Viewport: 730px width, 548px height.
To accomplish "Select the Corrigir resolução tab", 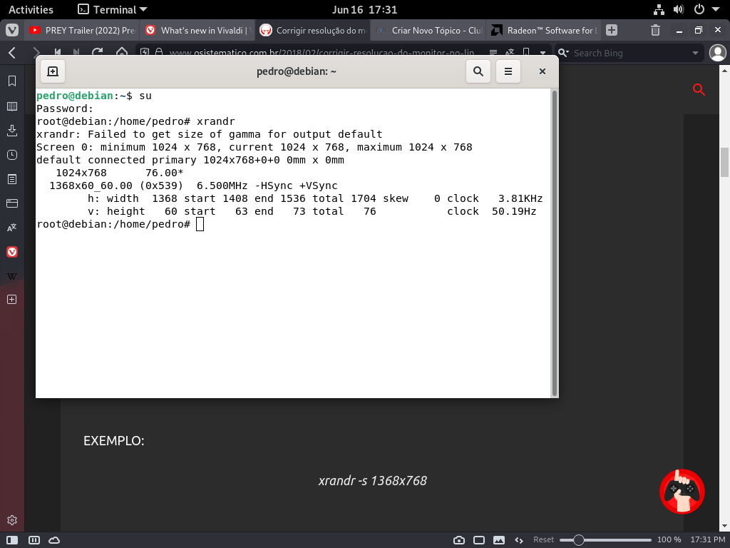I will [313, 30].
